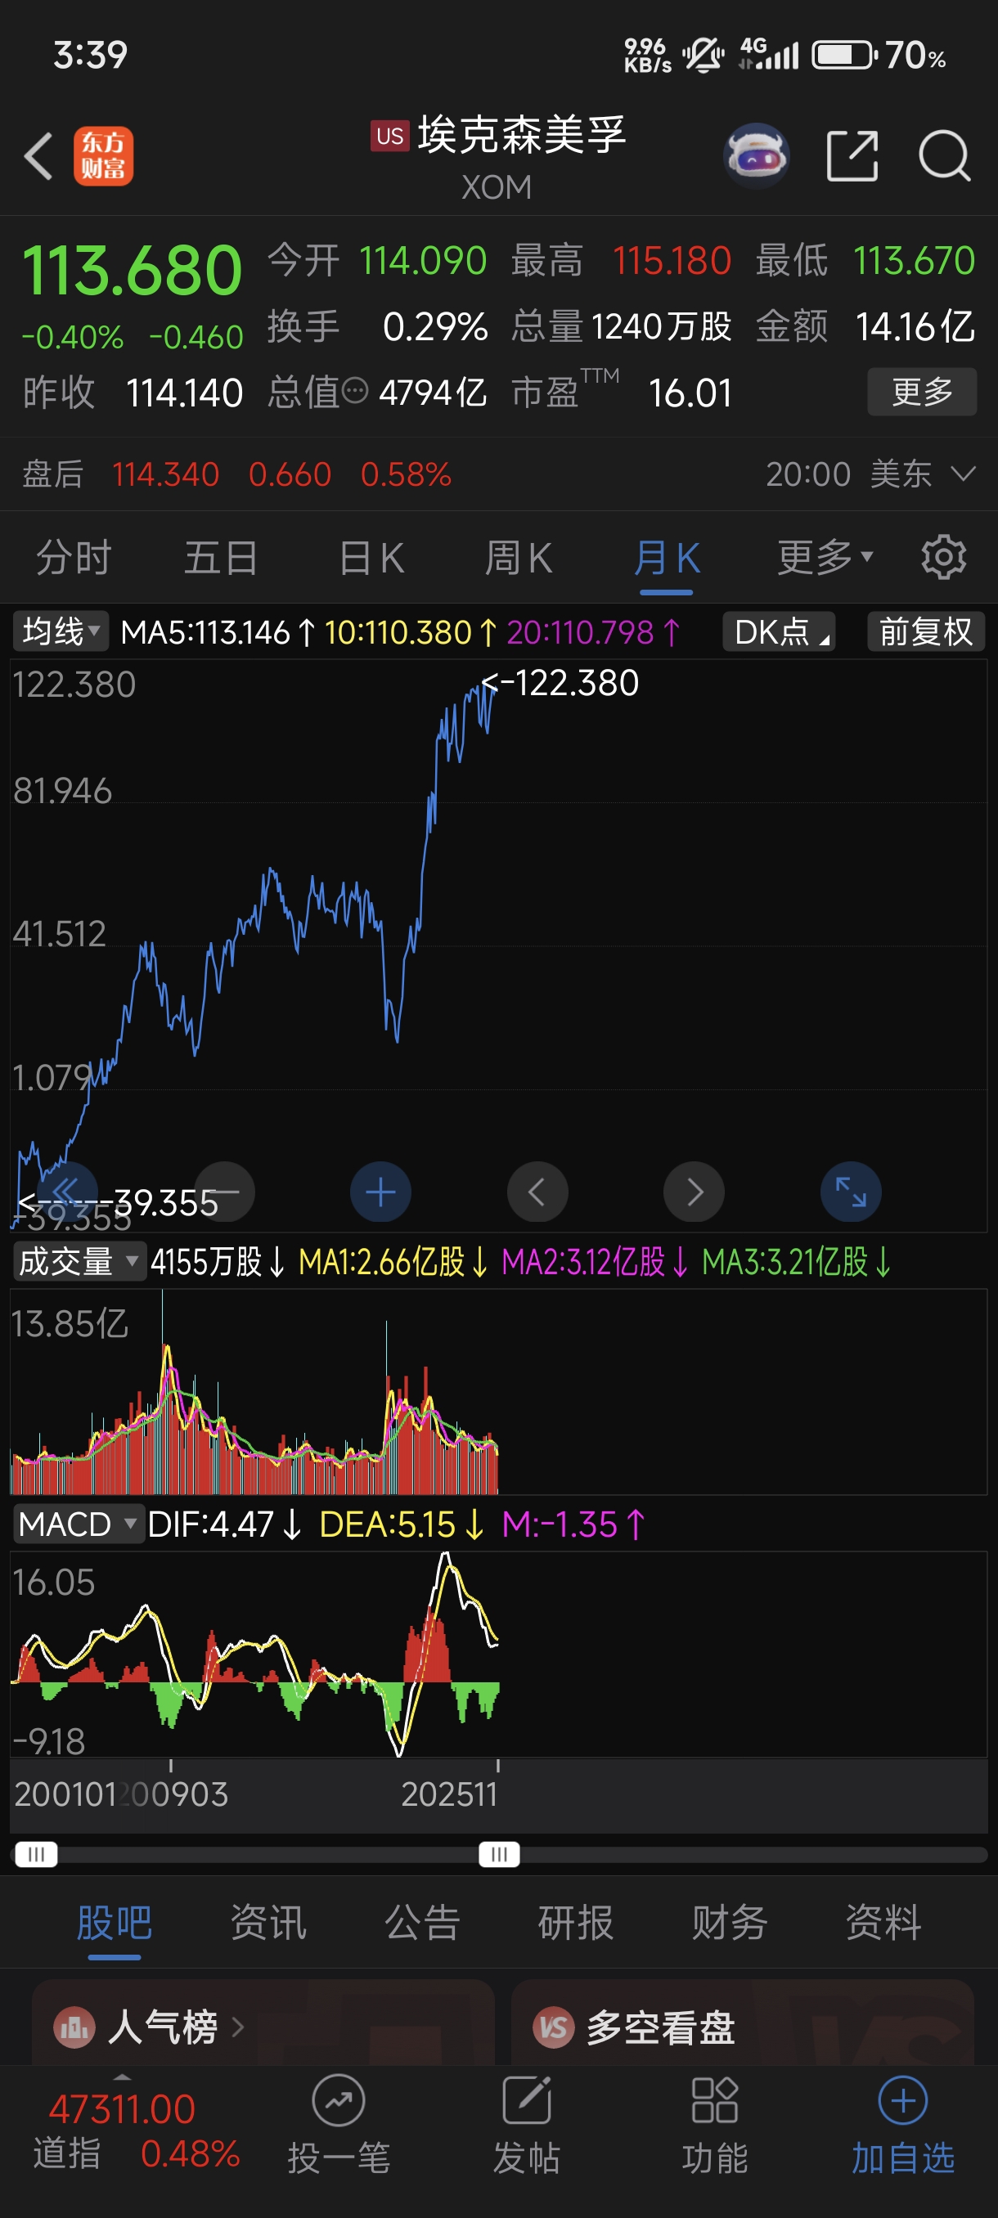Image resolution: width=998 pixels, height=2218 pixels.
Task: Select 月K chart tab
Action: pos(667,557)
